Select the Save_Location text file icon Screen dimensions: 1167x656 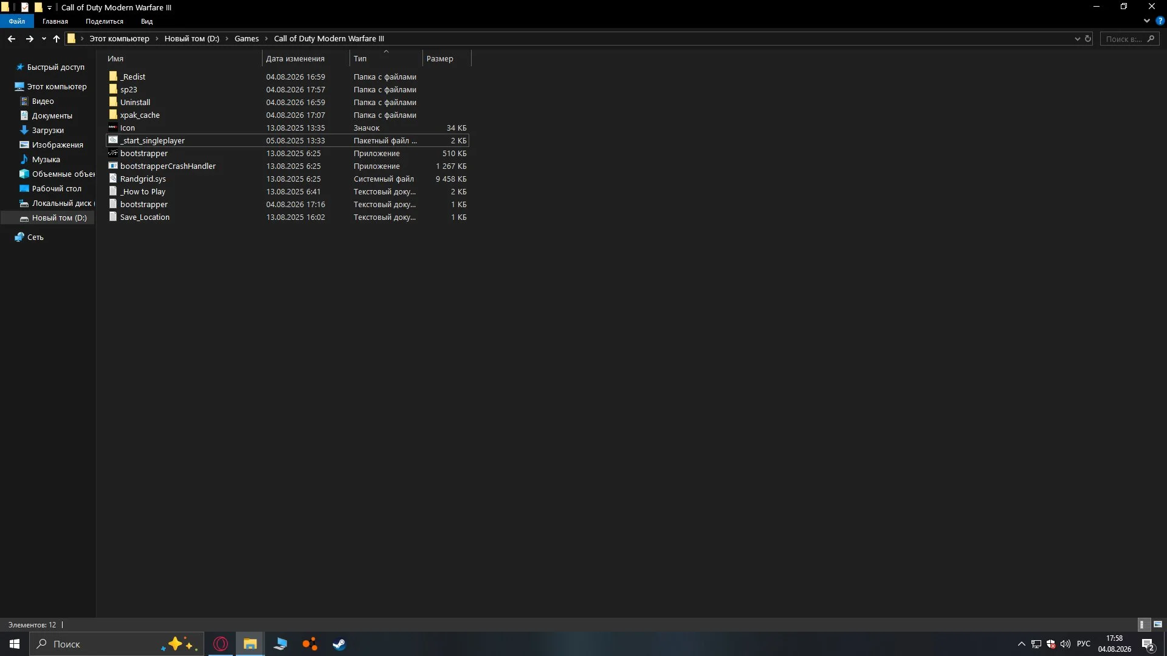coord(113,217)
